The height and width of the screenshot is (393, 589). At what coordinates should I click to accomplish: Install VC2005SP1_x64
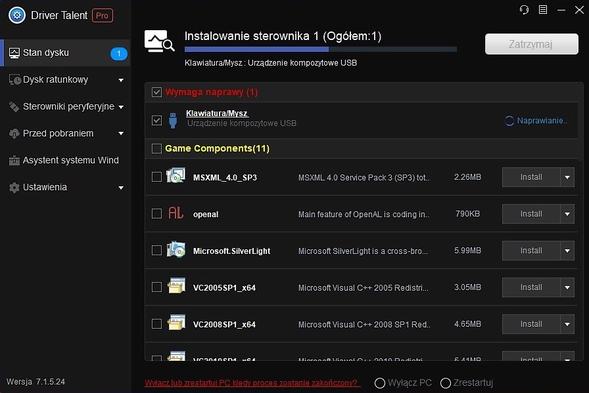(531, 287)
